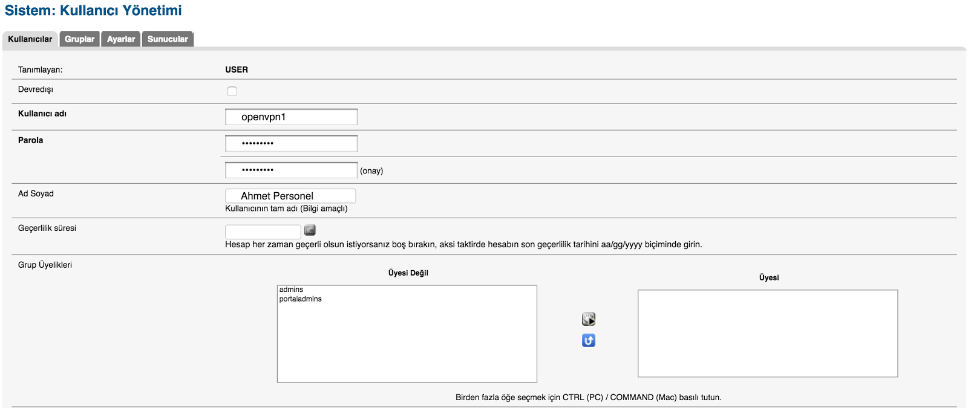
Task: Click the empty Geçerlilik süresi date field
Action: coord(263,232)
